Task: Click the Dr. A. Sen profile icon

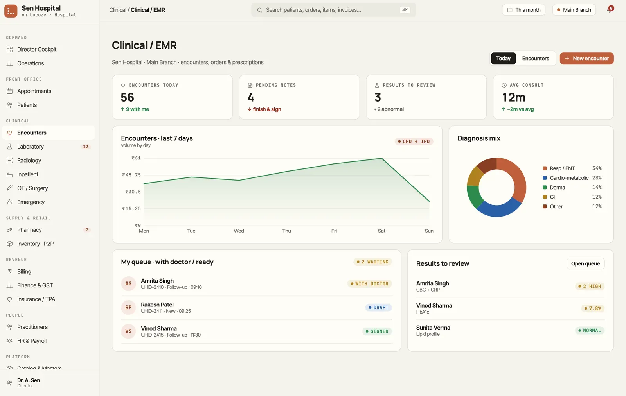Action: coord(9,383)
